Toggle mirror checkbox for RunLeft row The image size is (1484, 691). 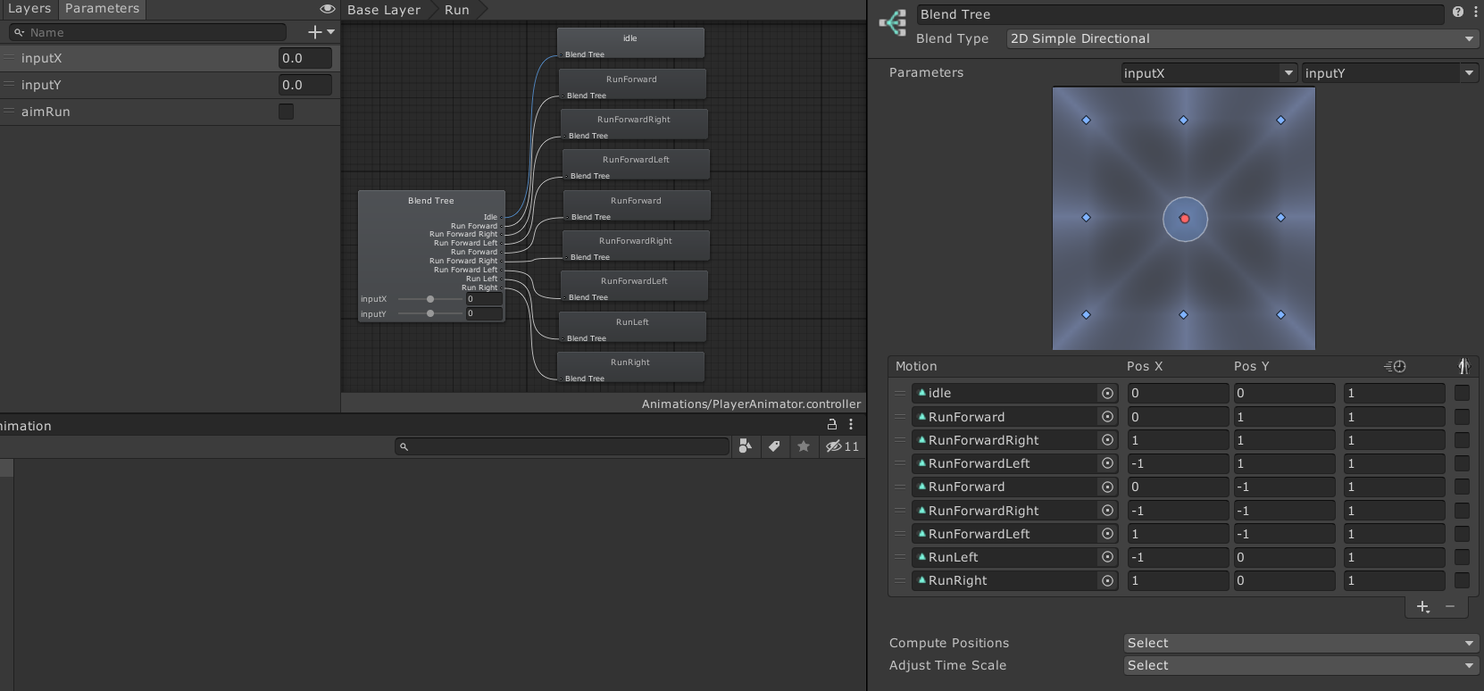click(1462, 557)
